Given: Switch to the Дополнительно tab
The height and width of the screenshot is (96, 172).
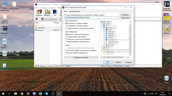Looking at the screenshot, I should point(75,11).
